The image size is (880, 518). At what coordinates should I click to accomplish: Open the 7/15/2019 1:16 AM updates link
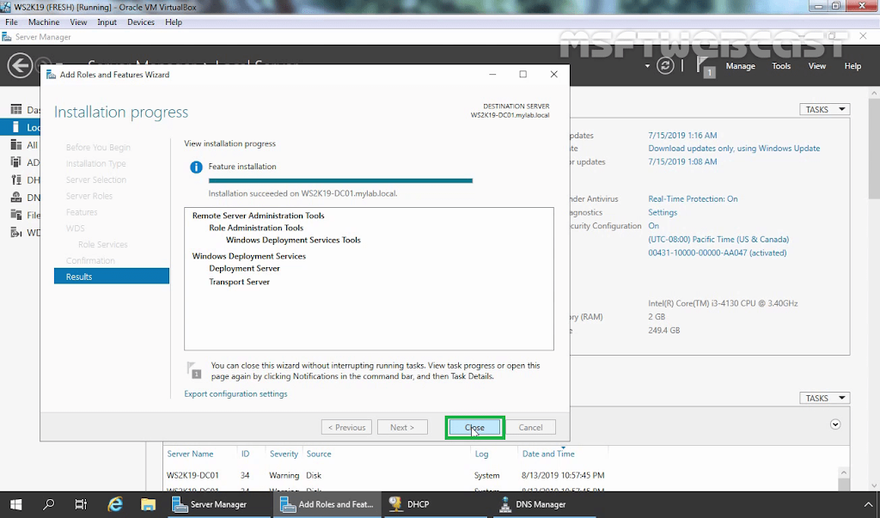tap(682, 135)
